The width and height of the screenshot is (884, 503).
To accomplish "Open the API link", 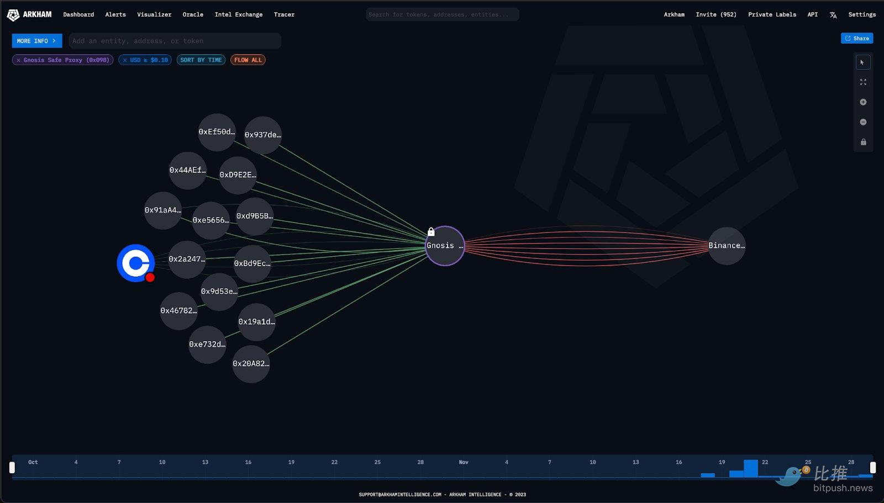I will point(812,15).
